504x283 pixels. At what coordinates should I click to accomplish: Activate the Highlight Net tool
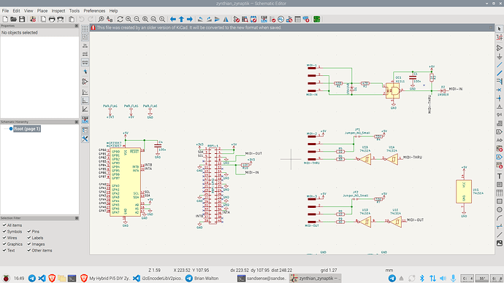point(499,37)
